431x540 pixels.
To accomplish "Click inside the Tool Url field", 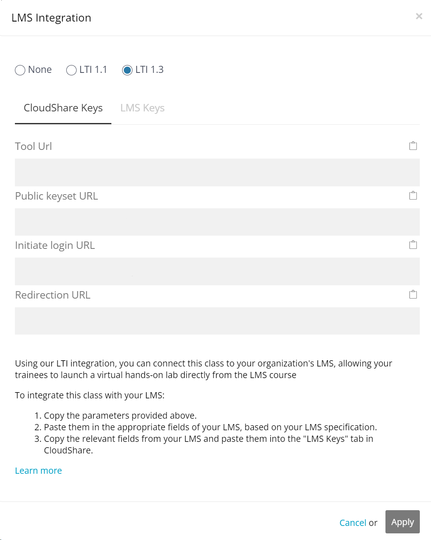I will (x=217, y=172).
